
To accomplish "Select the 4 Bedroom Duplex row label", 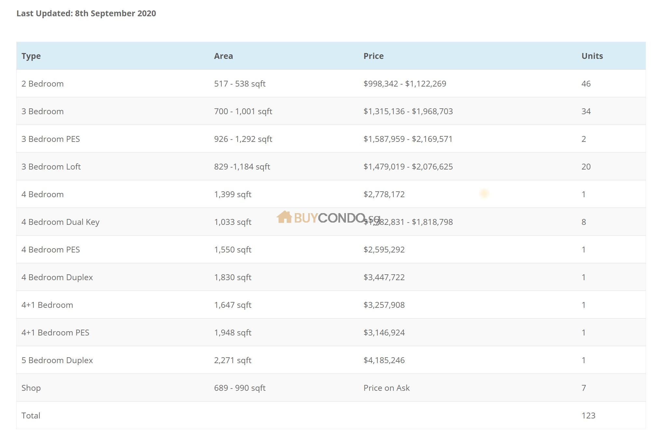I will [x=57, y=277].
